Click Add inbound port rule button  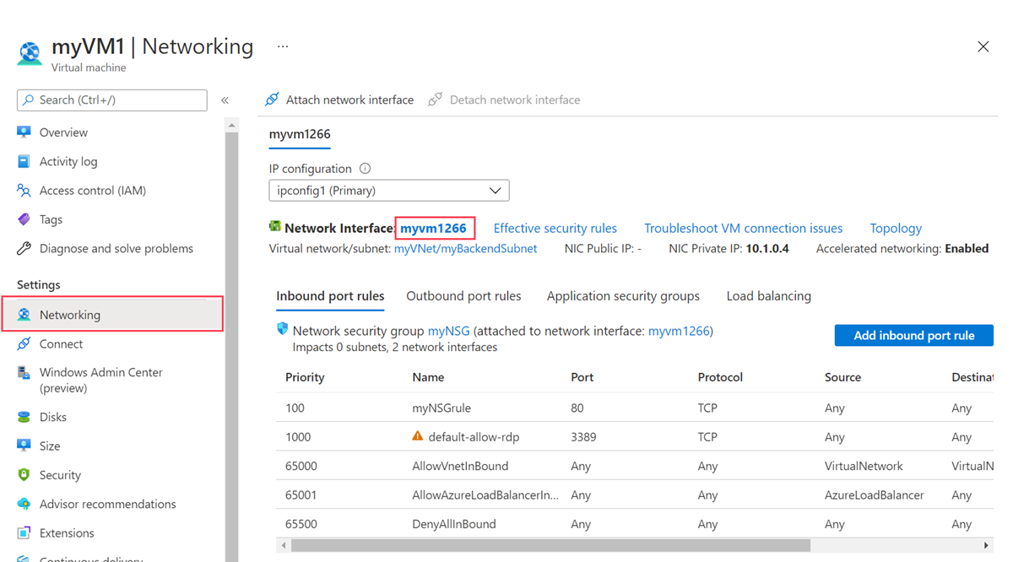(913, 336)
